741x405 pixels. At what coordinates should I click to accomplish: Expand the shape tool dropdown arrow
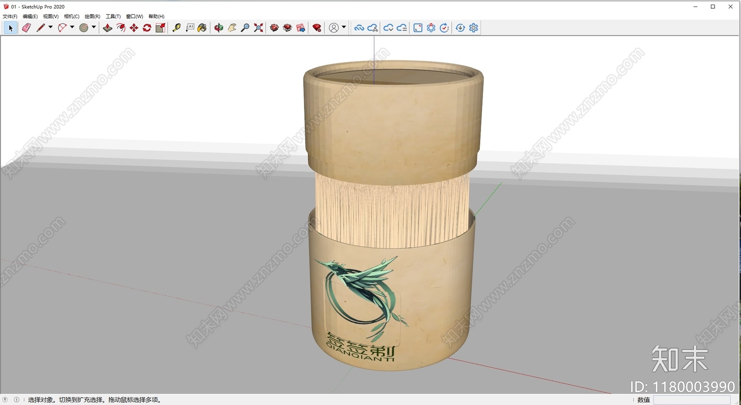94,27
